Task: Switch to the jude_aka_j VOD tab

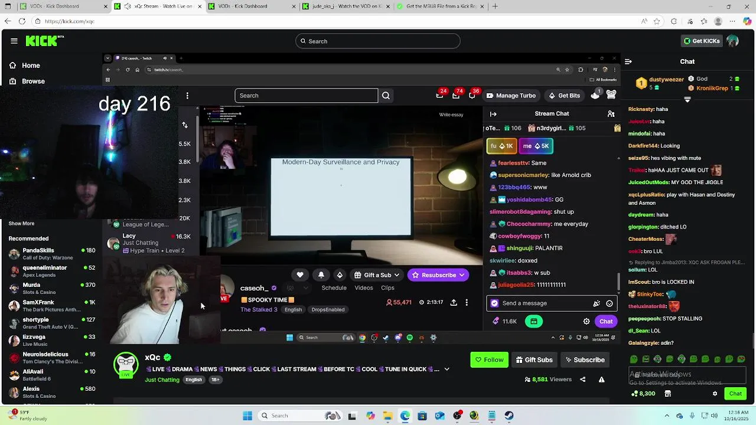Action: coord(346,6)
